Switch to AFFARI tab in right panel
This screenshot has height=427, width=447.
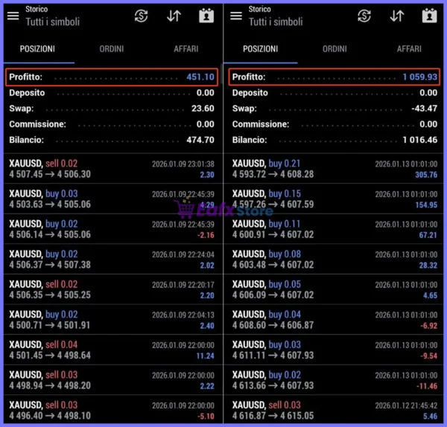point(409,49)
